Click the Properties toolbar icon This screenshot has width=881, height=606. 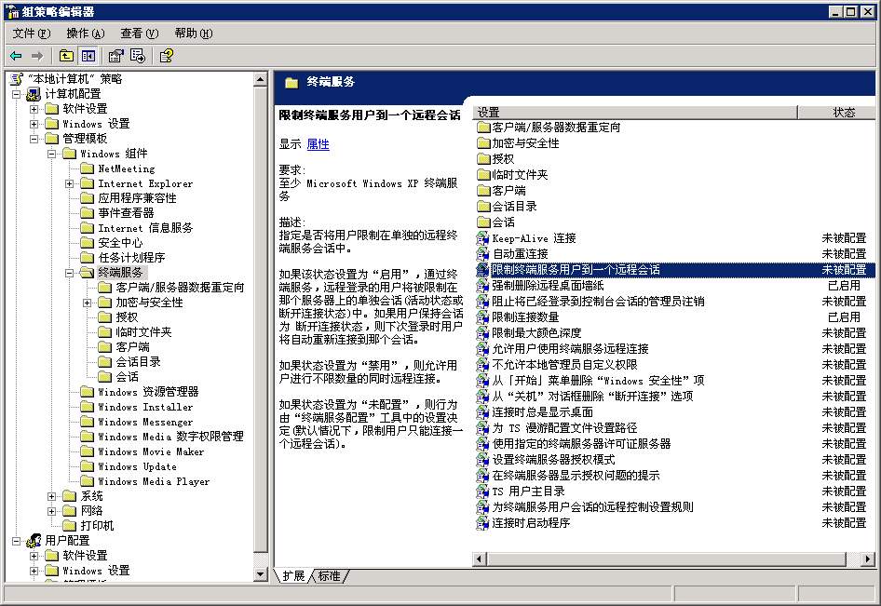[x=115, y=55]
